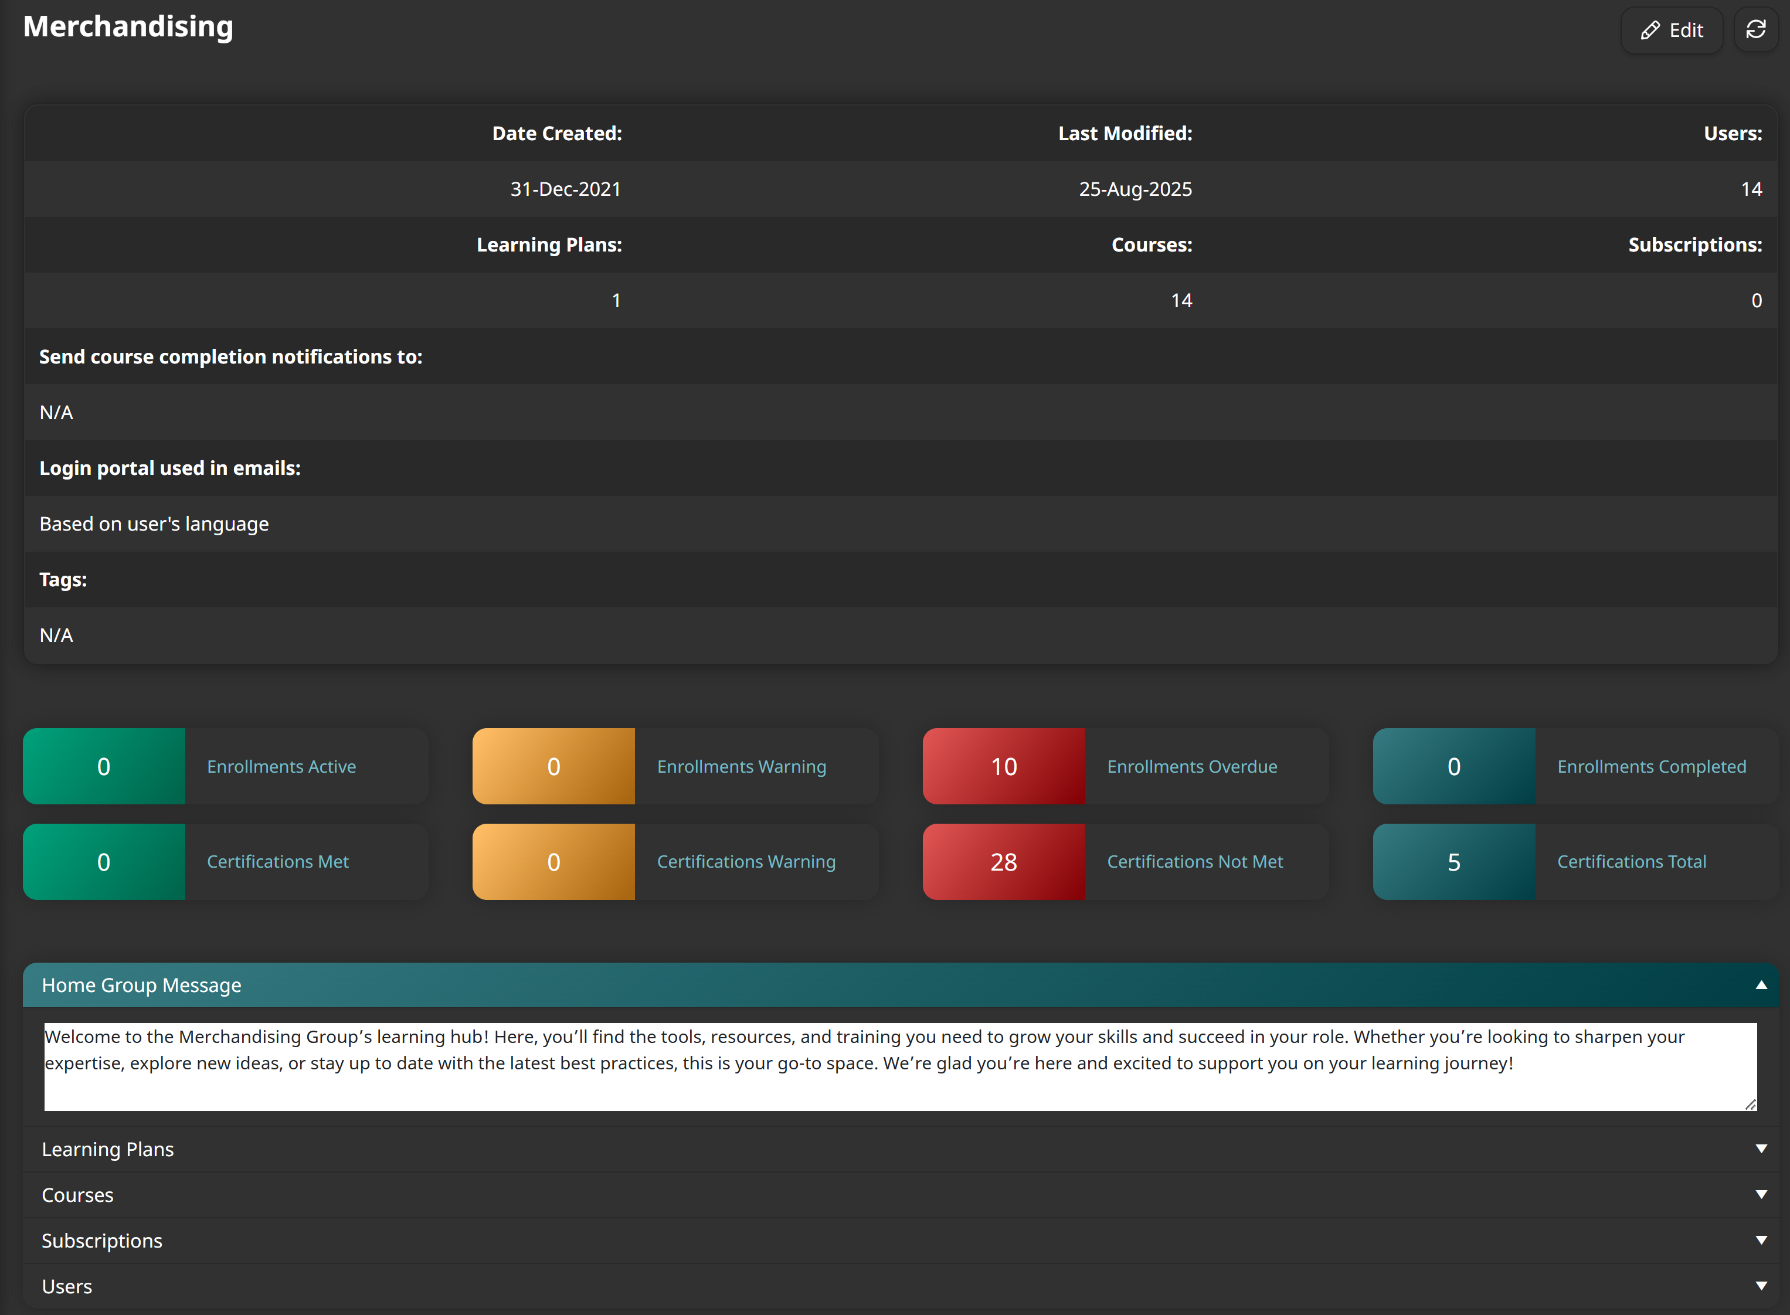The height and width of the screenshot is (1315, 1790).
Task: Click the Tags: label
Action: pyautogui.click(x=63, y=579)
